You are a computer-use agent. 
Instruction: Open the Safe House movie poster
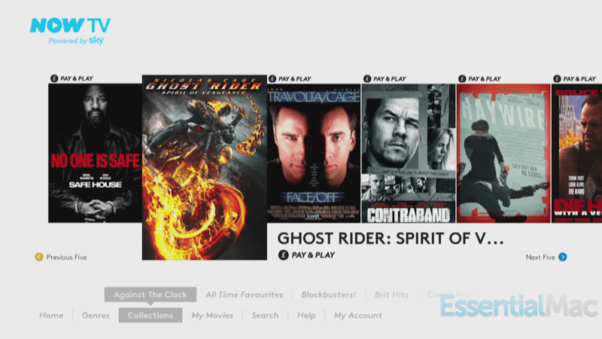point(95,153)
